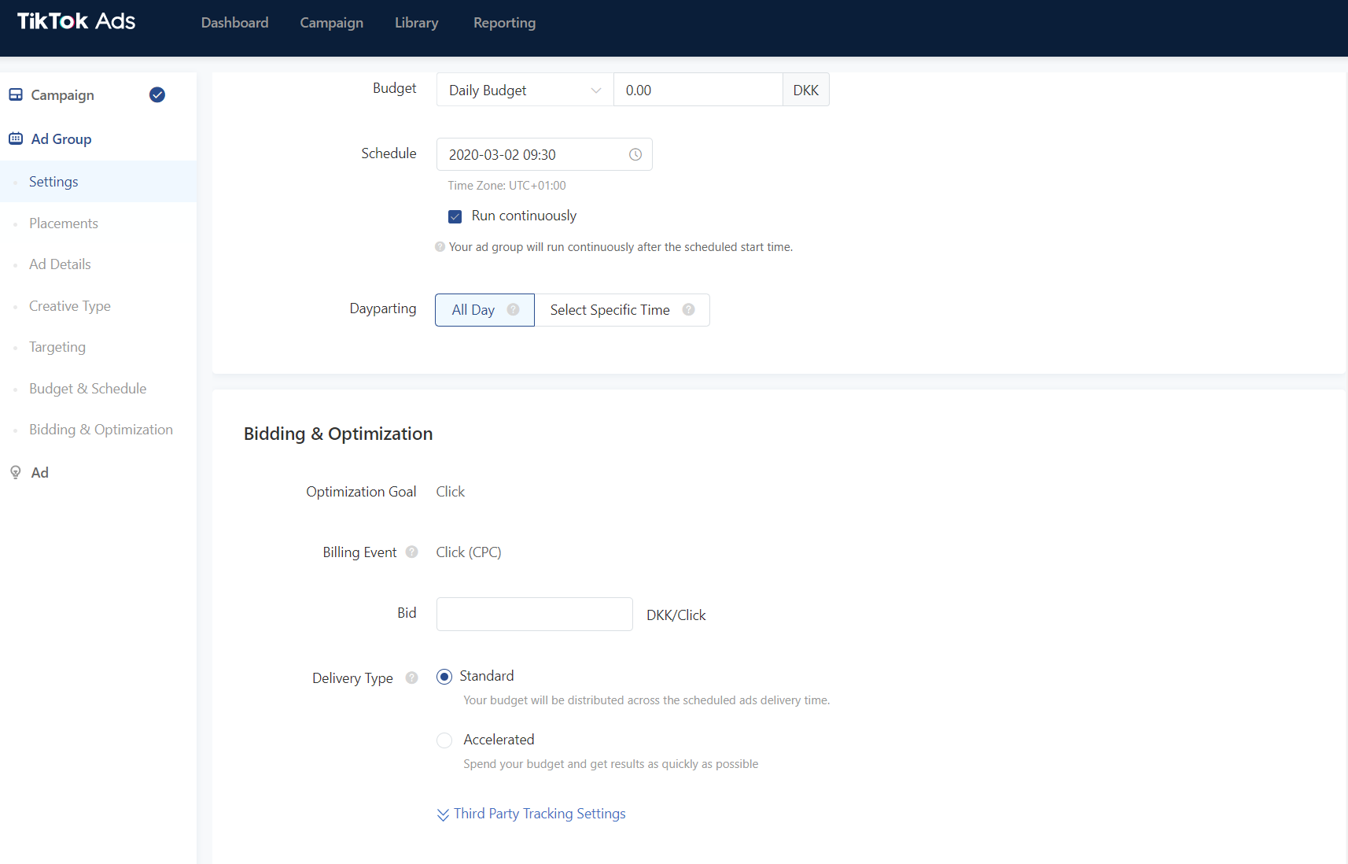The image size is (1348, 864).
Task: Click the Delivery Type help icon
Action: coord(412,678)
